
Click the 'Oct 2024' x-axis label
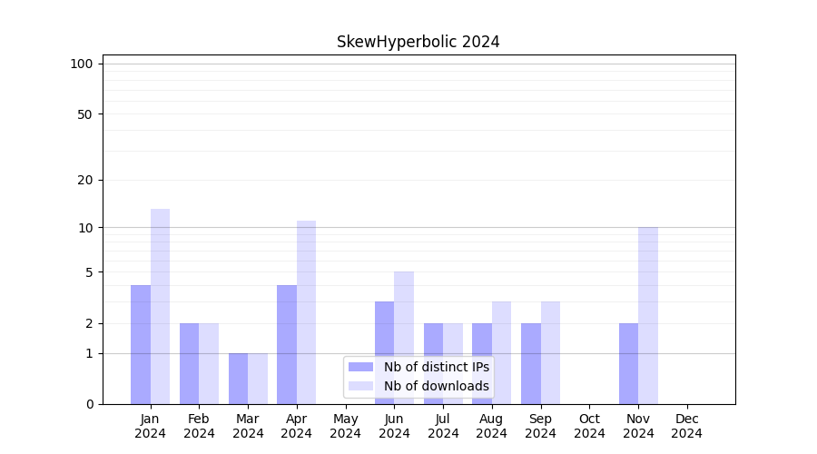tap(589, 426)
